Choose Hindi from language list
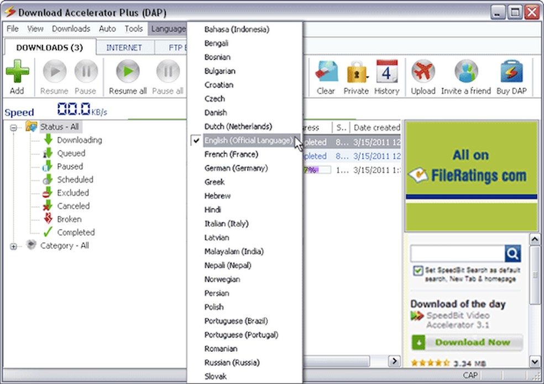The image size is (544, 384). (x=244, y=210)
